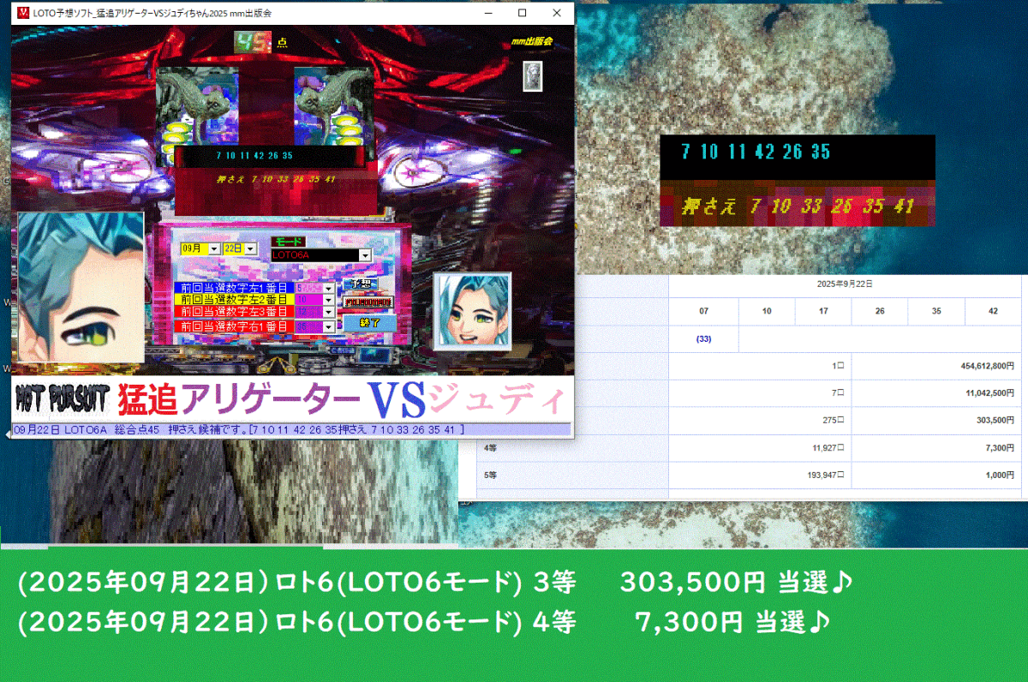
Task: Open dropdown beside 前回当選数字左3番目
Action: (329, 314)
